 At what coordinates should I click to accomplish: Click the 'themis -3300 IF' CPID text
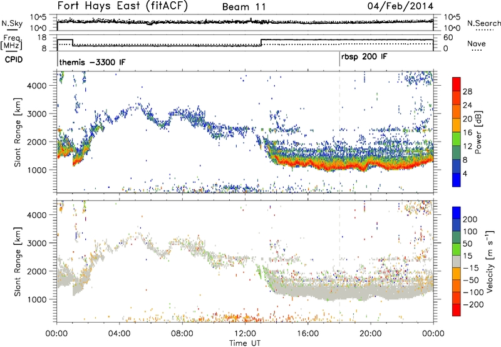point(92,62)
